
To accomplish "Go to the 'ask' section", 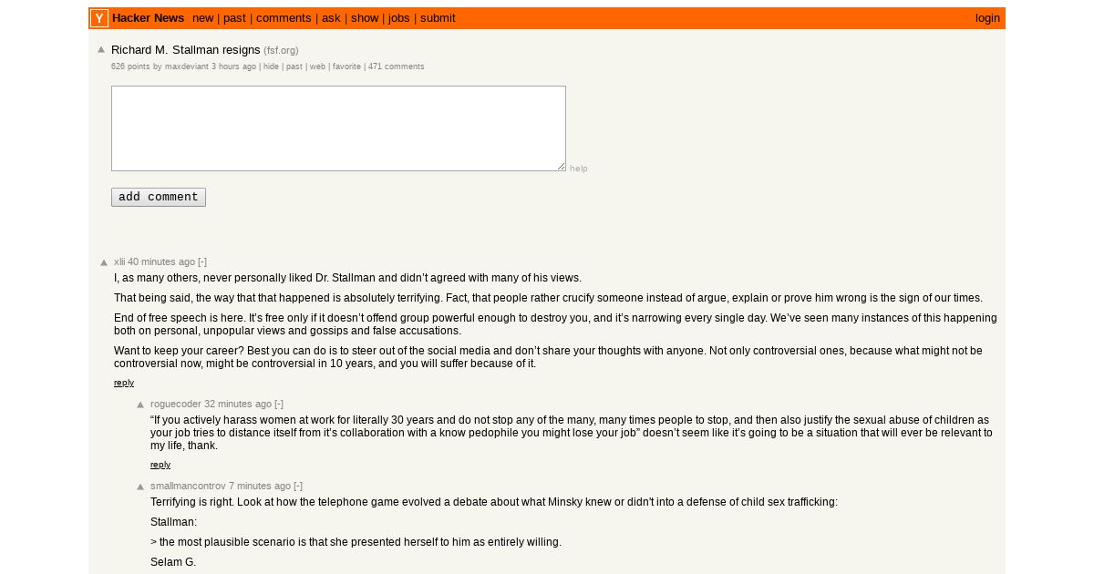I will click(331, 18).
